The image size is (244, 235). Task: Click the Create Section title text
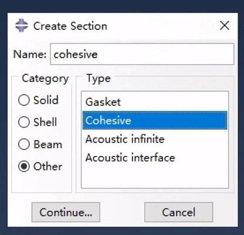70,26
